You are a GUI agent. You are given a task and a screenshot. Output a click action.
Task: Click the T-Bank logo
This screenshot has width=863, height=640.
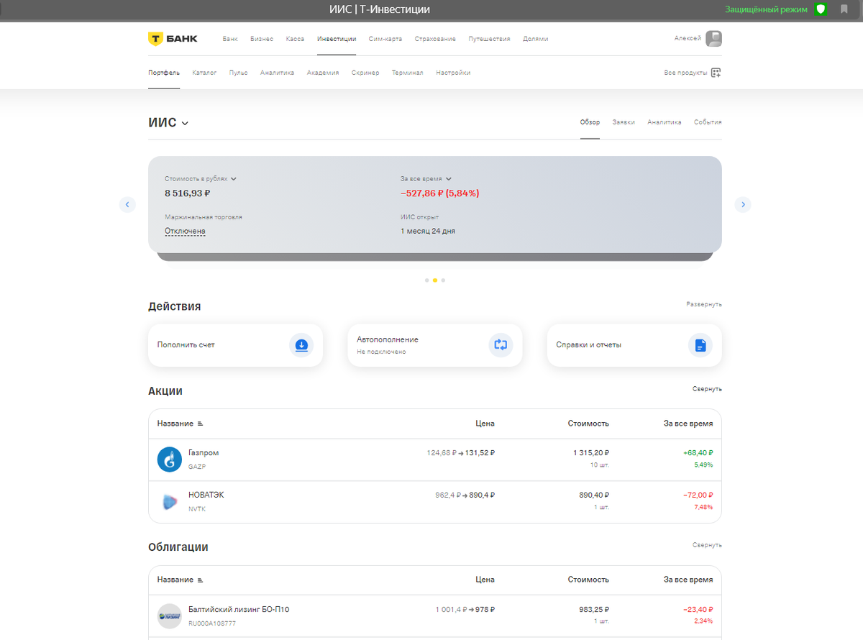tap(173, 39)
